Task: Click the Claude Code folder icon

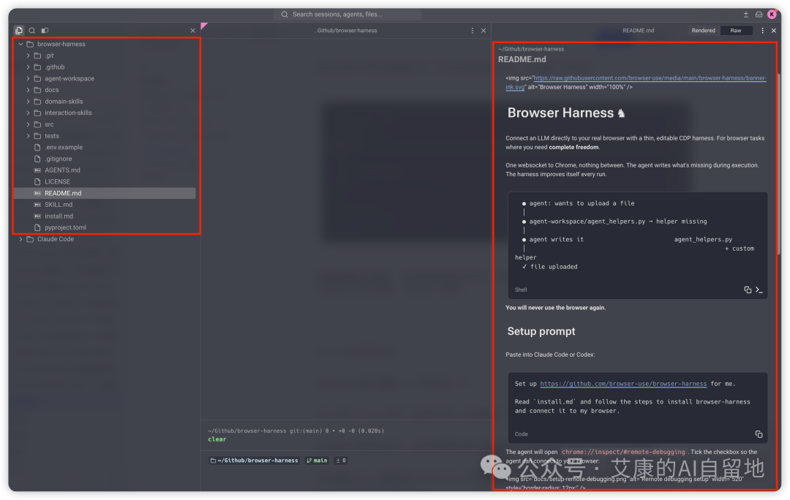Action: [x=30, y=239]
